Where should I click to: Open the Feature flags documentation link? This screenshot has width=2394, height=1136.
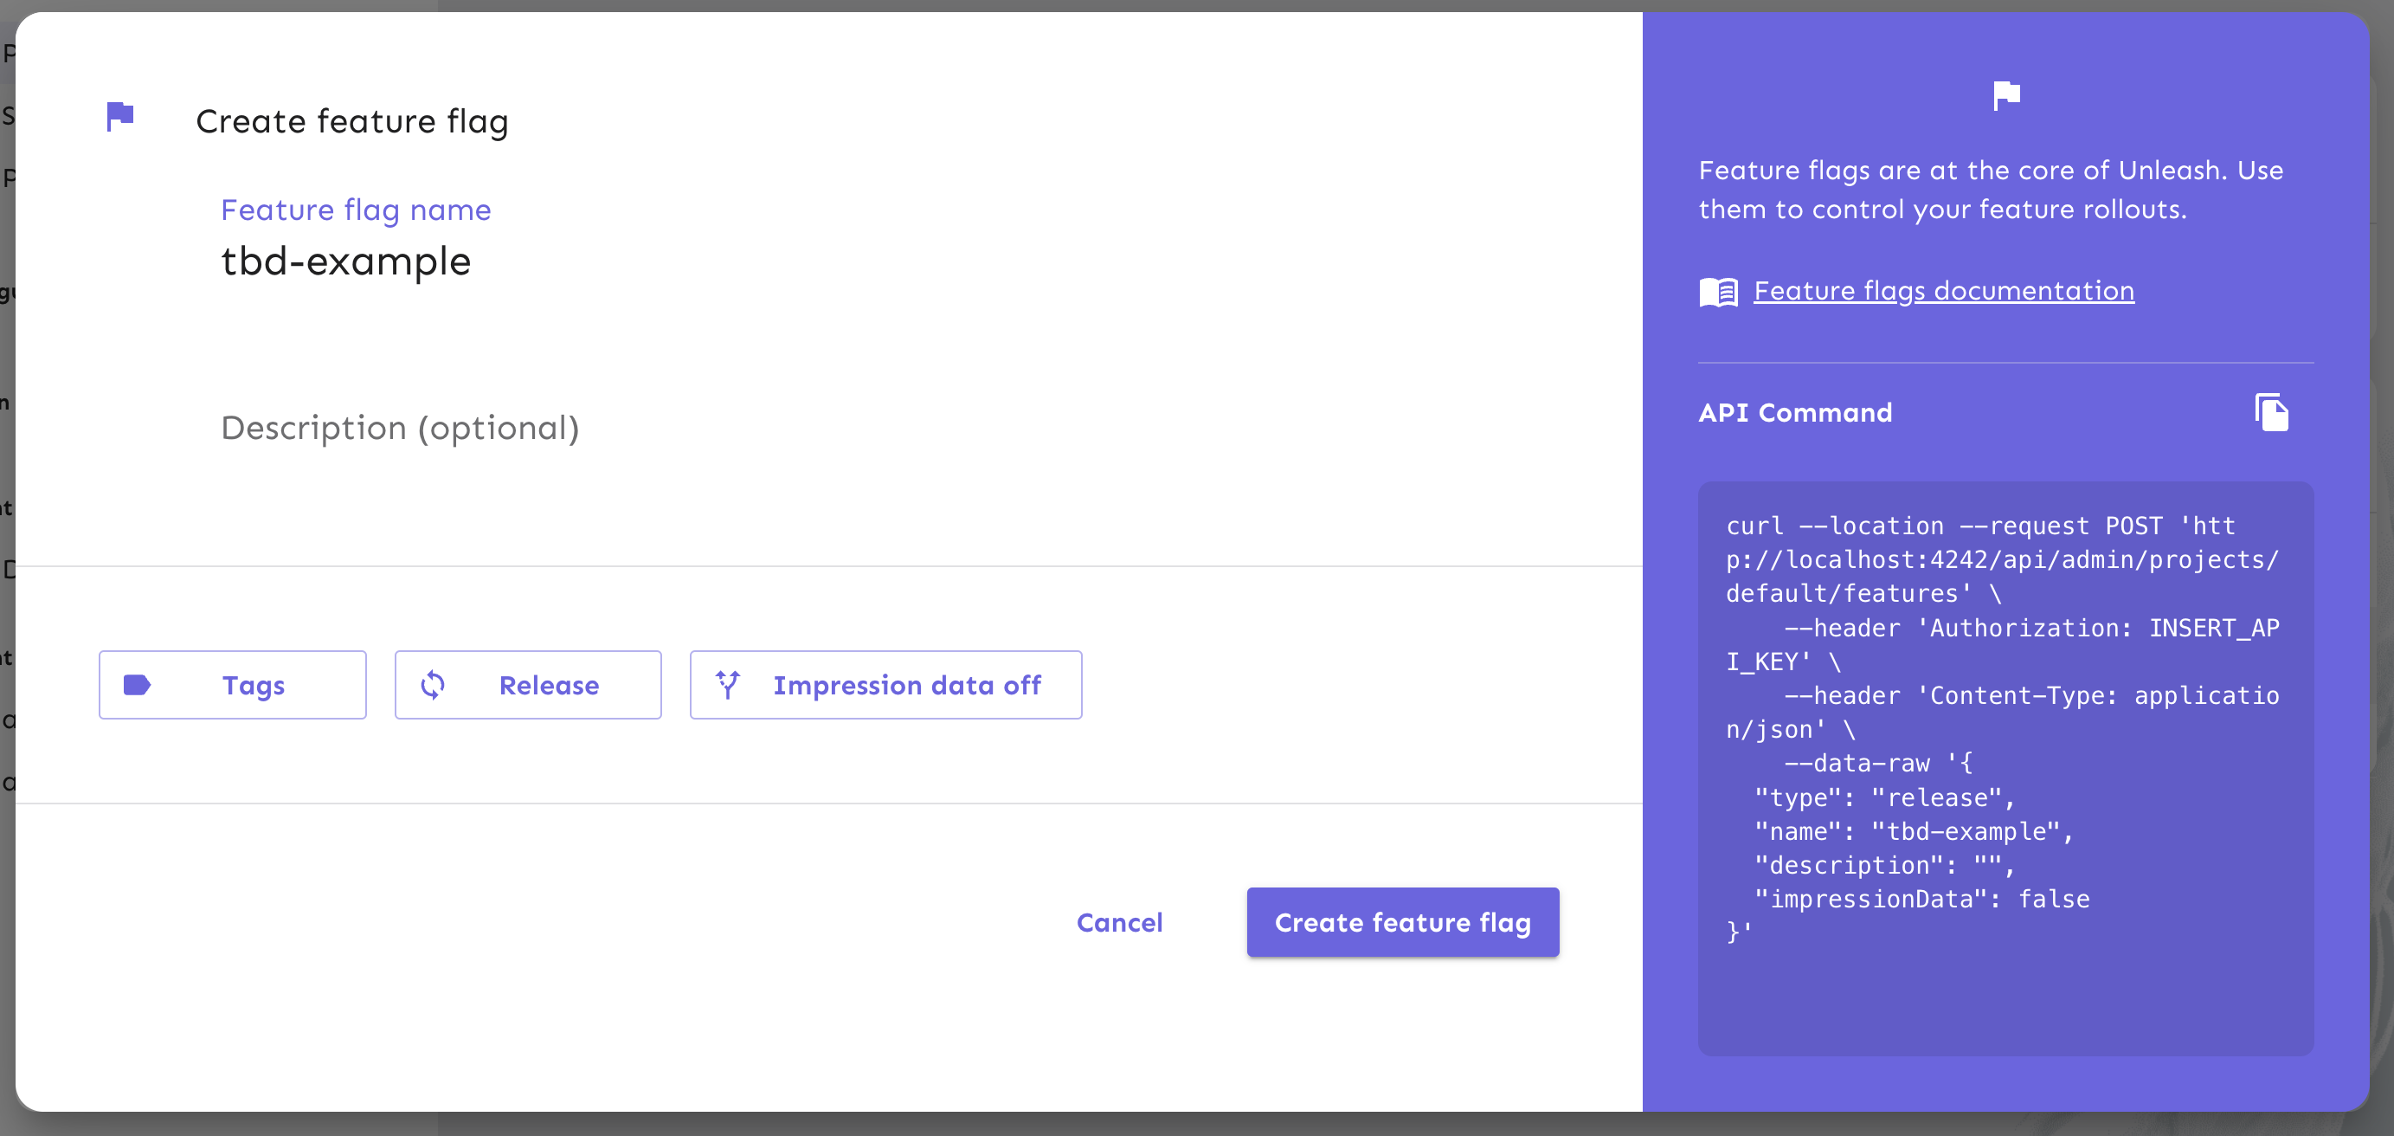(x=1943, y=290)
